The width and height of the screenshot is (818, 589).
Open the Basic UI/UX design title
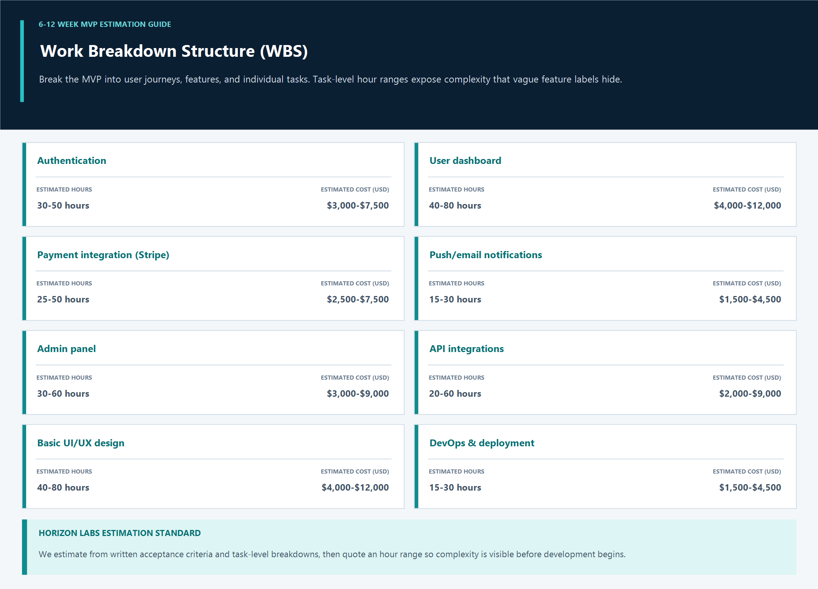[81, 443]
